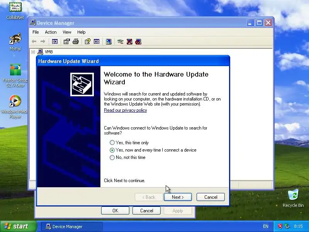Click the Safely Remove Hardware tray icon
Image resolution: width=309 pixels, height=232 pixels.
pyautogui.click(x=287, y=226)
